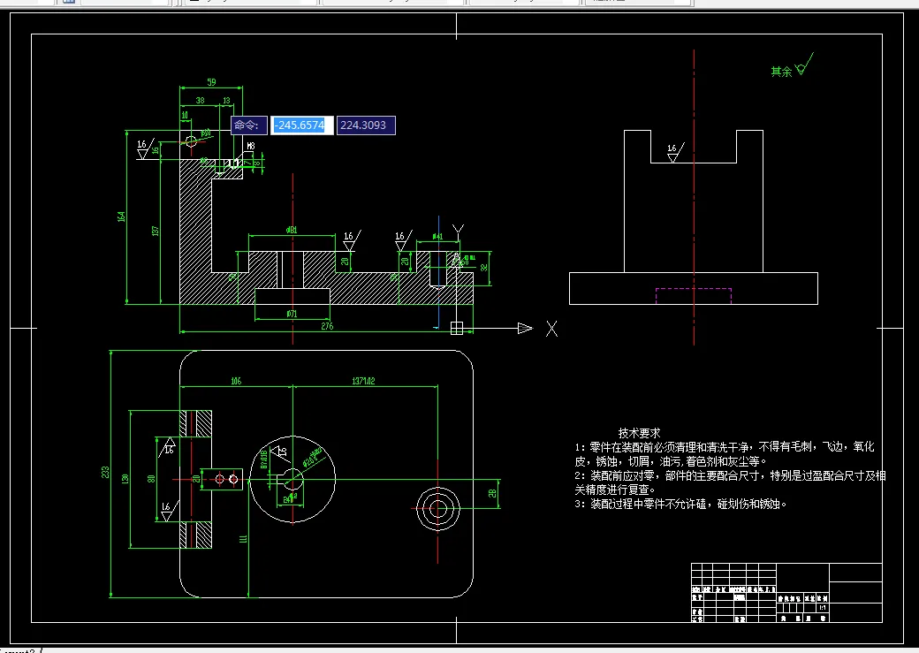Screen dimensions: 919x653
Task: Select the 其余 surface roughness symbol
Action: click(779, 70)
